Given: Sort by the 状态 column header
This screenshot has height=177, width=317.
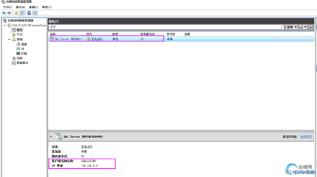Looking at the screenshot, I should pyautogui.click(x=89, y=34).
